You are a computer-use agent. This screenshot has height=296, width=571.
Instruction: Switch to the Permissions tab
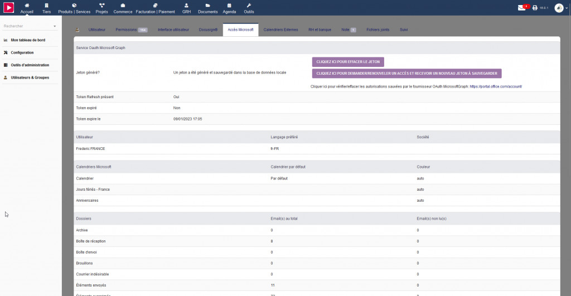click(x=131, y=30)
